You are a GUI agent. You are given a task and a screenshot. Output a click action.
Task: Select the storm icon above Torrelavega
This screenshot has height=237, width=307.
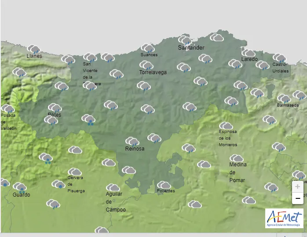(x=146, y=65)
